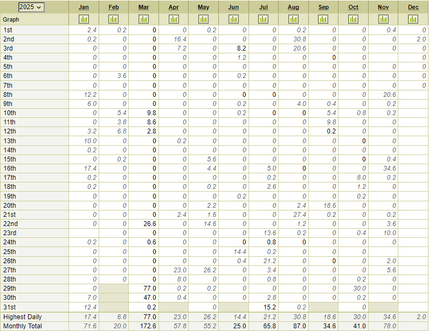Screen dimensions: 429x331
Task: Show the April graph icon
Action: 174,19
